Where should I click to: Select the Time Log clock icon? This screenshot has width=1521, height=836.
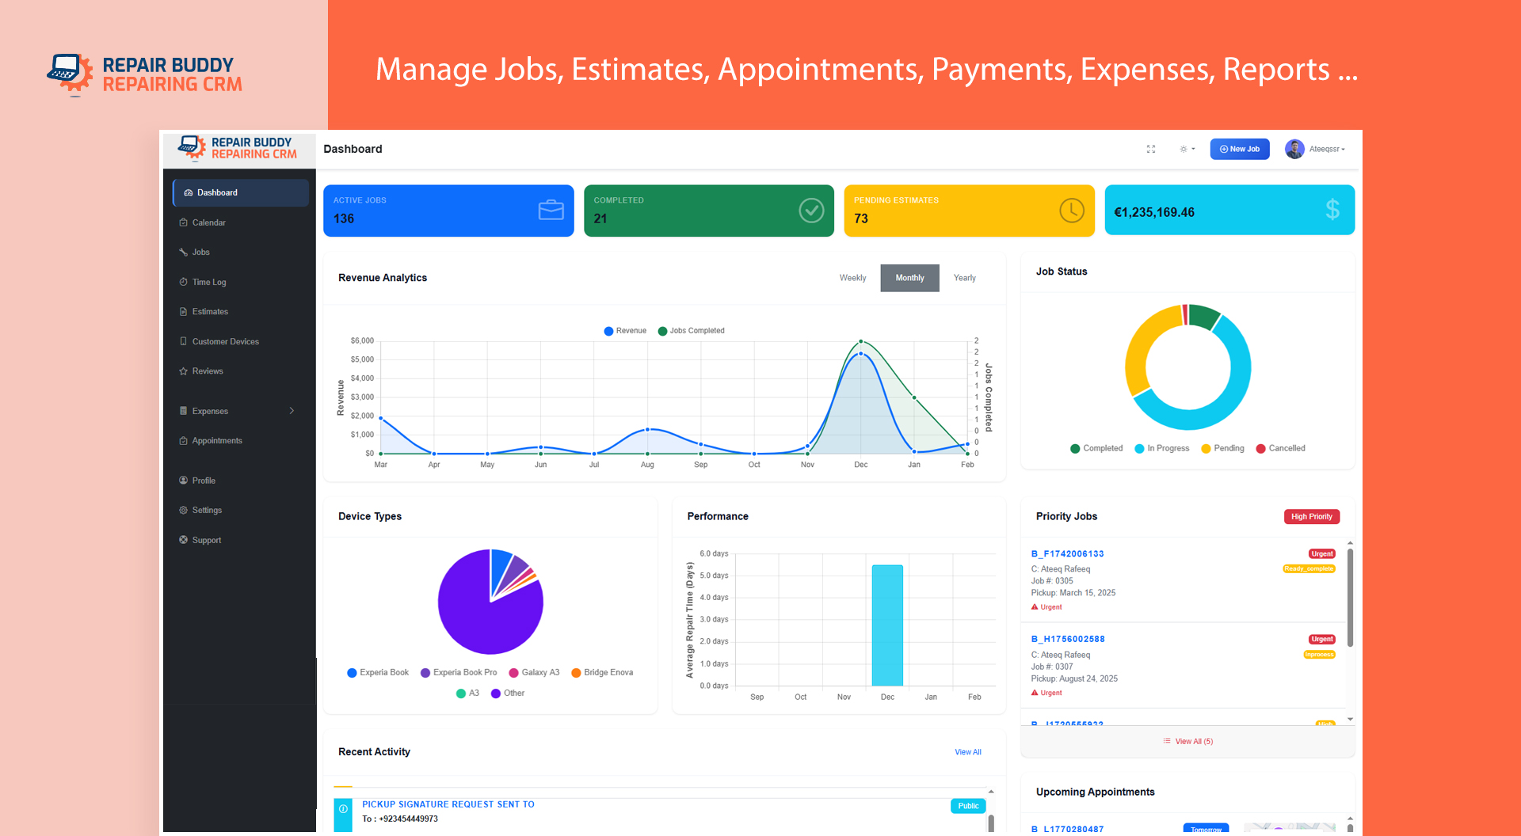[x=184, y=282]
